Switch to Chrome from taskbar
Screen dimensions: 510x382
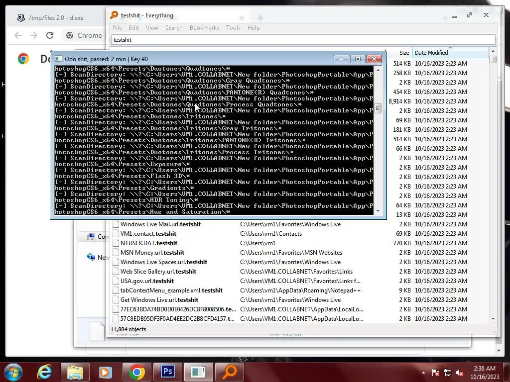(136, 372)
